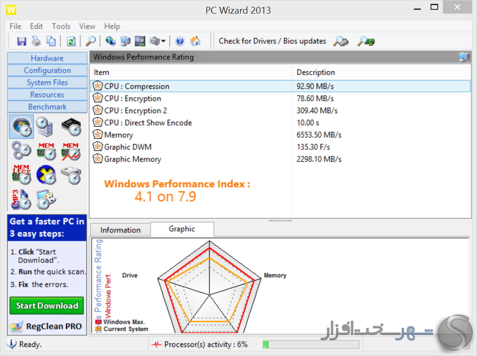
Task: Click the Windows Max. legend label
Action: pos(124,322)
